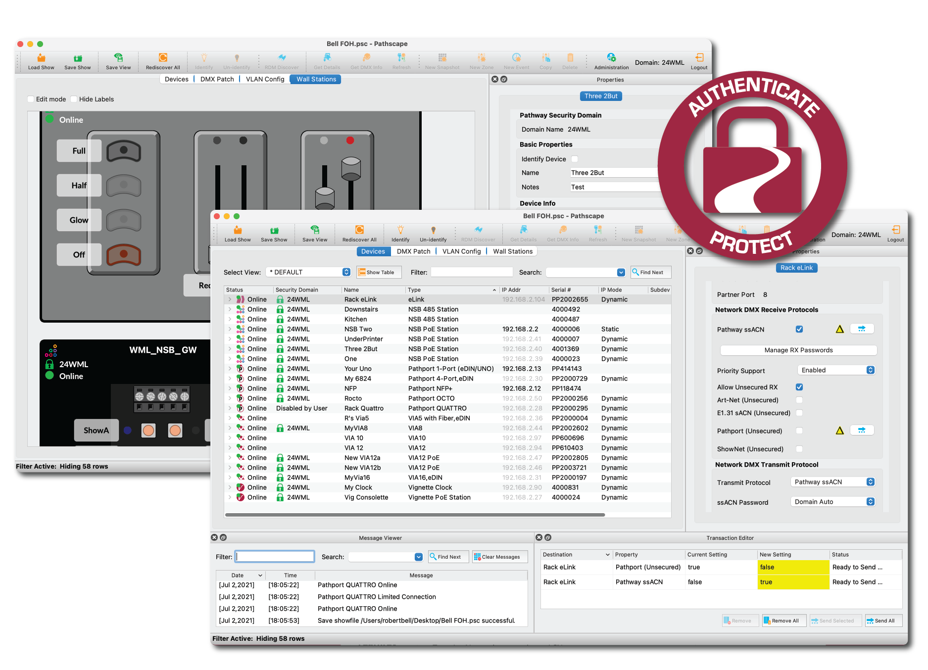Open DMX Patch tab in back window

pos(217,79)
